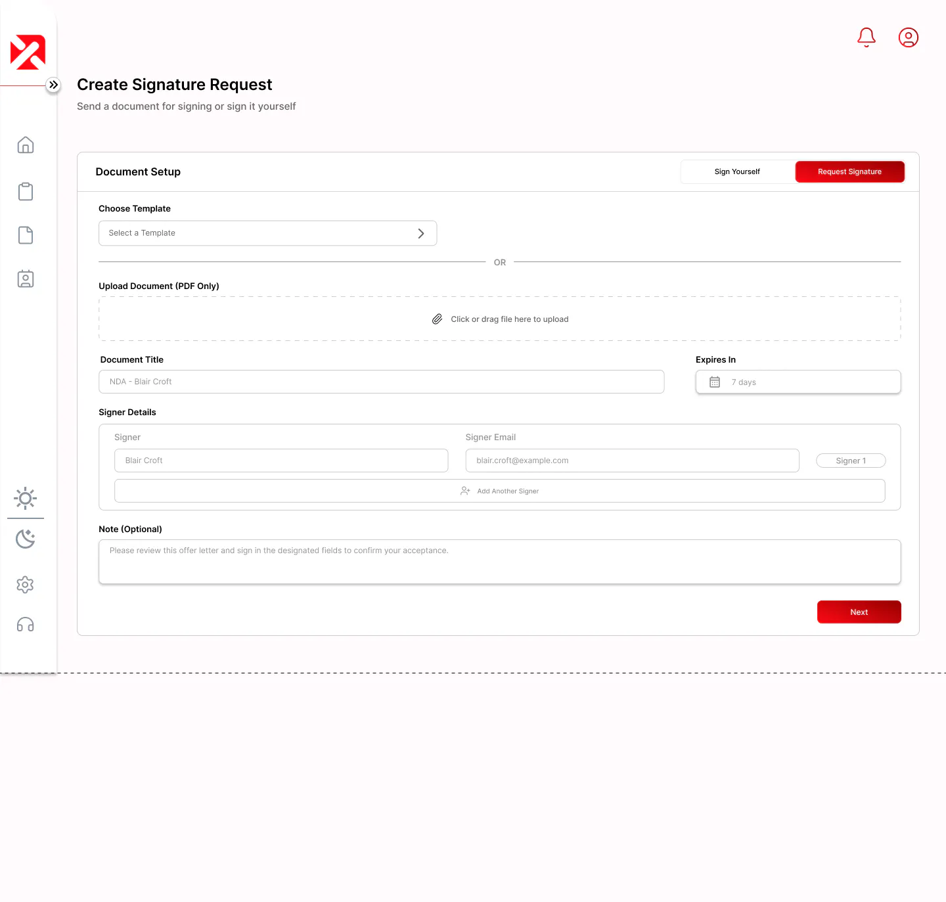Open the contacts icon in sidebar
This screenshot has width=946, height=902.
click(x=26, y=279)
